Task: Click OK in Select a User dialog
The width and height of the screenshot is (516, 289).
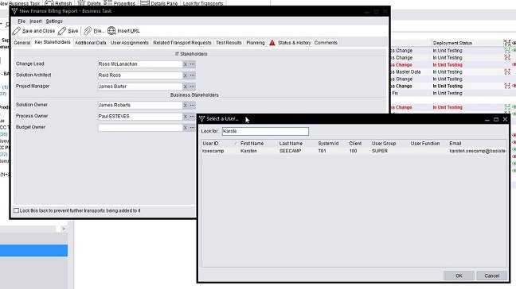Action: point(459,276)
